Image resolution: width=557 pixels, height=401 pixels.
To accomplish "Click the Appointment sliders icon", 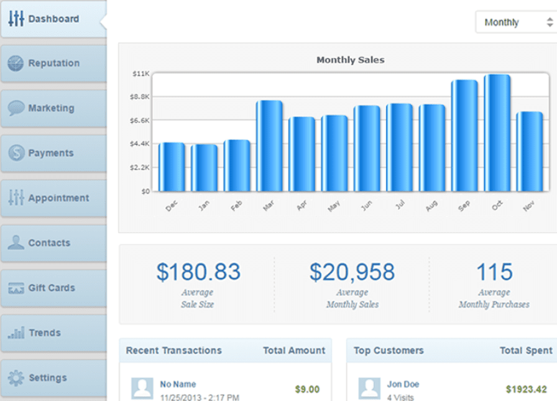I will point(16,198).
